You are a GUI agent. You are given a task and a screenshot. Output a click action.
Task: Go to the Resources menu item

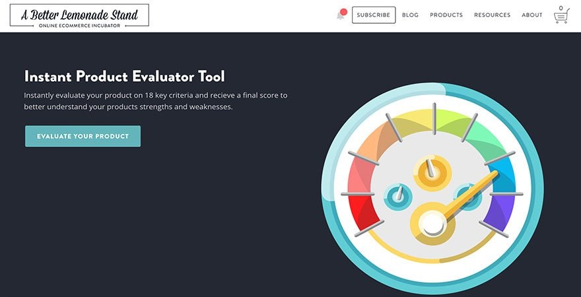coord(492,15)
